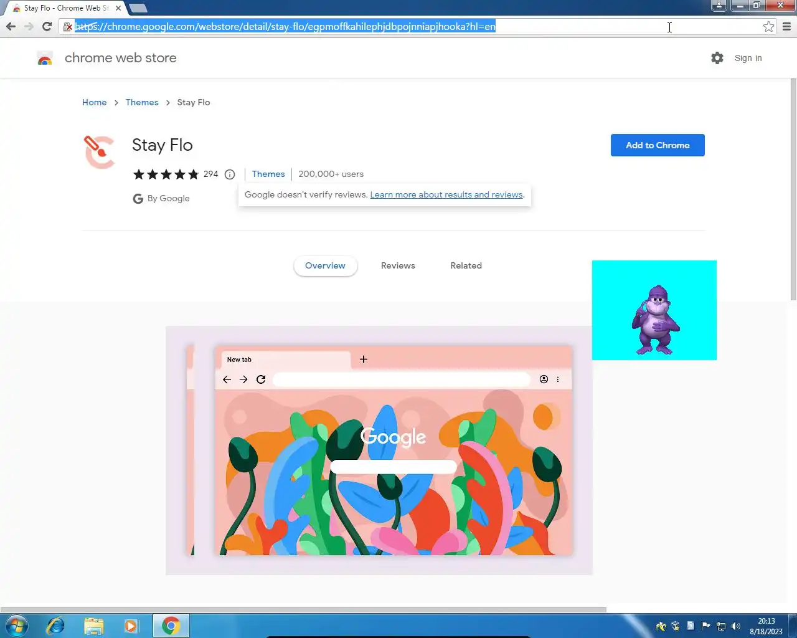797x638 pixels.
Task: Reload the page with refresh icon
Action: (47, 26)
